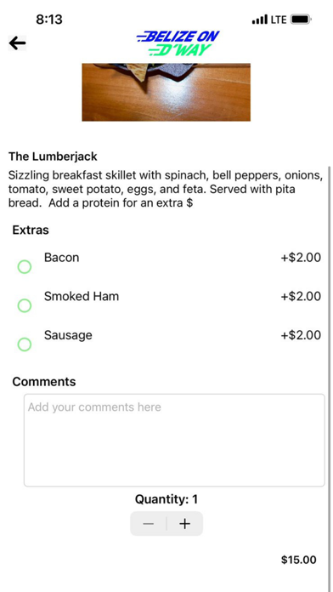Tap the Lumberjack dish photo

166,92
